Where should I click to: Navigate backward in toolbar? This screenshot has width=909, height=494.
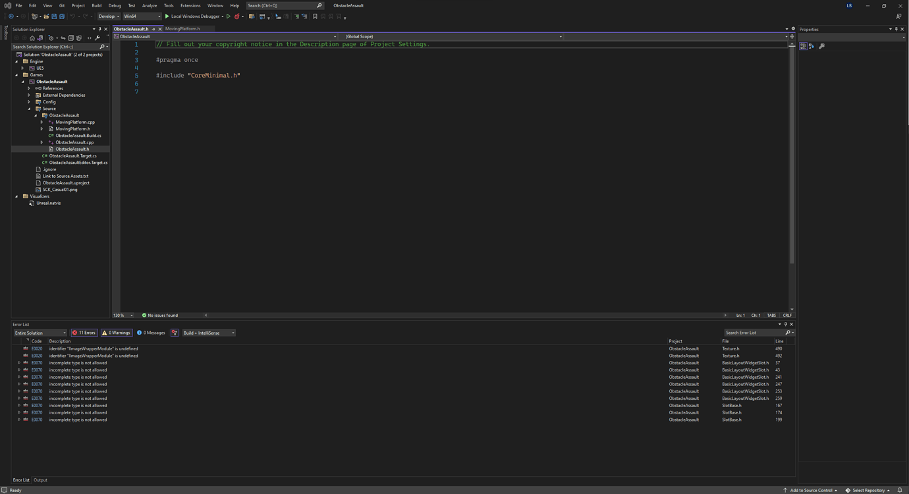click(11, 16)
